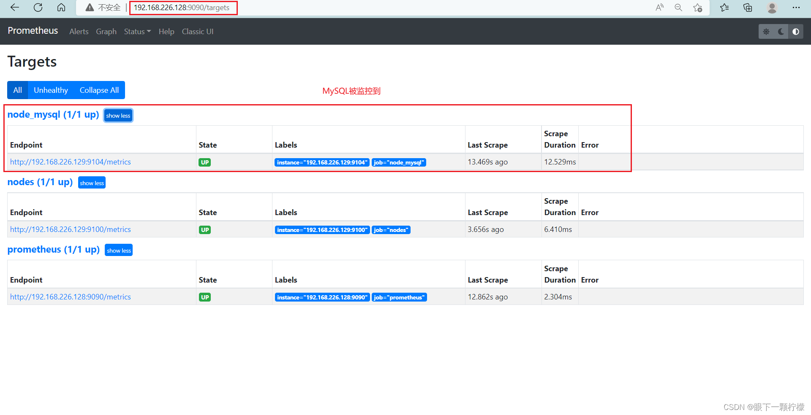Open the read aloud icon in address bar
This screenshot has height=415, width=811.
pos(659,8)
